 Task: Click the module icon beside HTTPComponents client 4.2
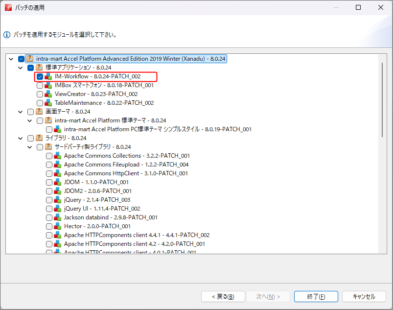coord(57,244)
